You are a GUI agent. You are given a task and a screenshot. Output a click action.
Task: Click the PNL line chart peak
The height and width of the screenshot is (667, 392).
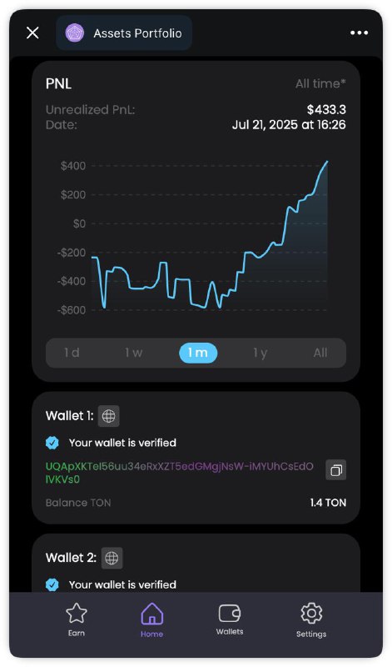tap(326, 162)
